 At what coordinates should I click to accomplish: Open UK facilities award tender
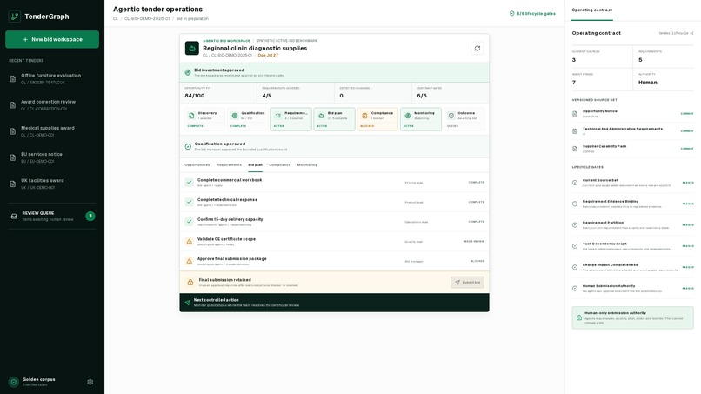52,184
